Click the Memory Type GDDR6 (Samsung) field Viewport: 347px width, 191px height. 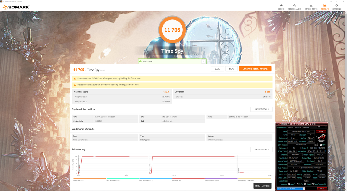tap(296, 161)
